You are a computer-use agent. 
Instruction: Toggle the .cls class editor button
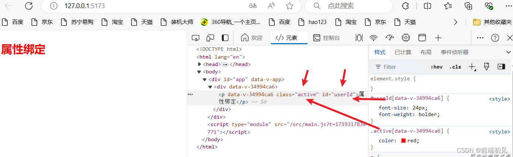(x=455, y=67)
